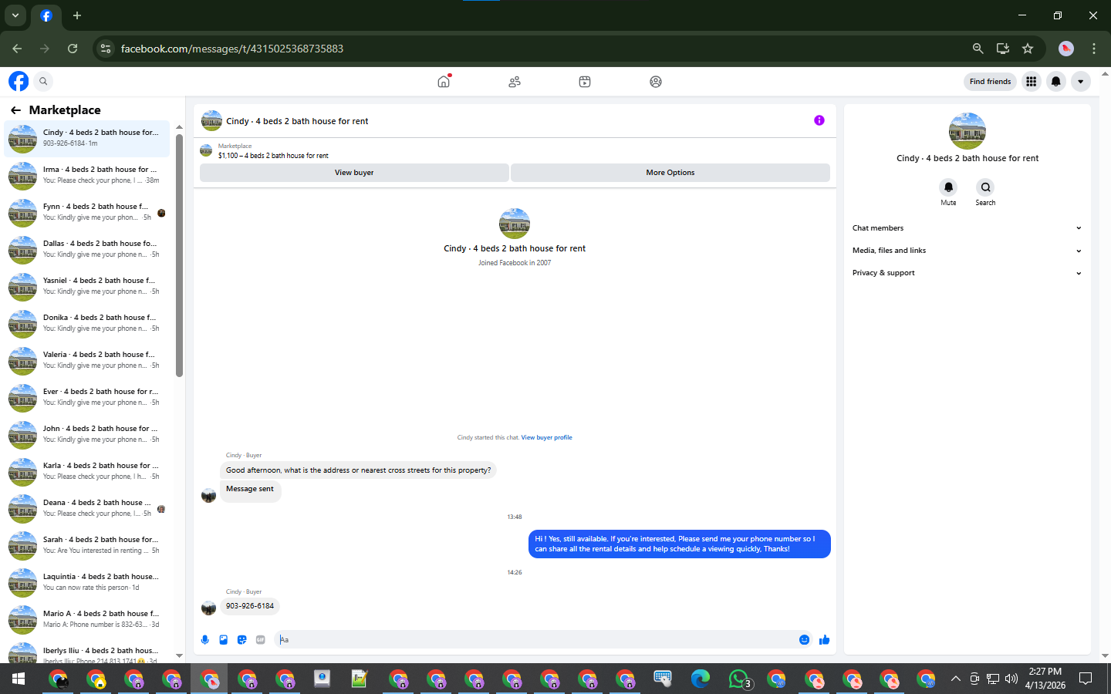The image size is (1111, 694).
Task: Go to the Home feed icon
Action: (444, 81)
